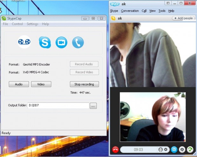Expand the call options dropdown arrow
Viewport: 197px width, 157px height.
click(166, 150)
